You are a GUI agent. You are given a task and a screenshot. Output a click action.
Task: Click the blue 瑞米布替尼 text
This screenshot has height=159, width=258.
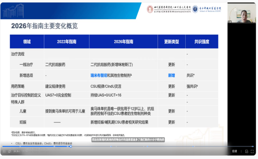(x=99, y=75)
